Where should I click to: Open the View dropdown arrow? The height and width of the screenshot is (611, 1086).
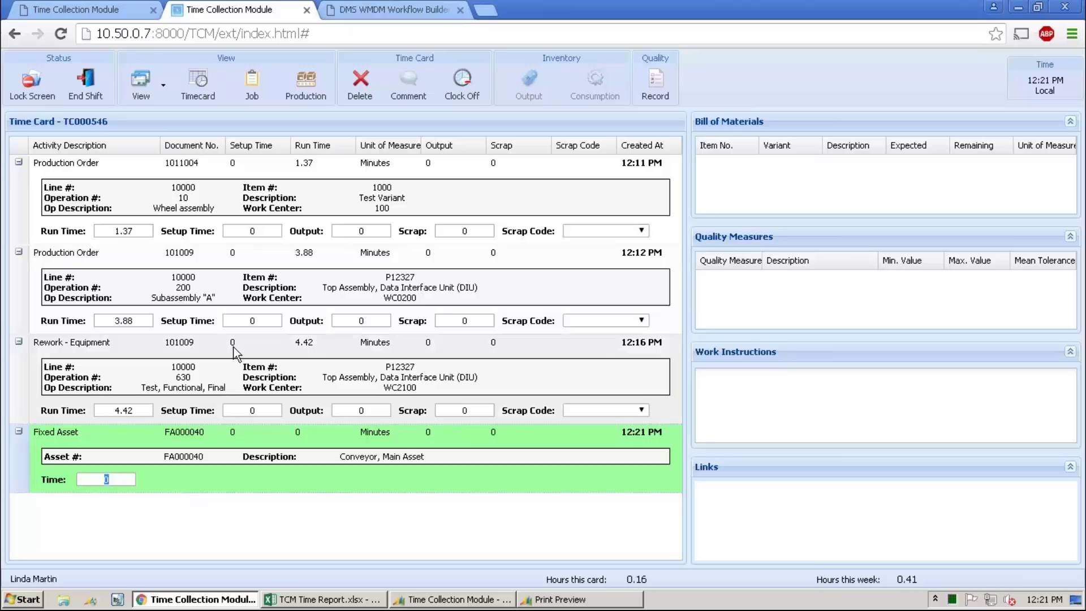163,85
